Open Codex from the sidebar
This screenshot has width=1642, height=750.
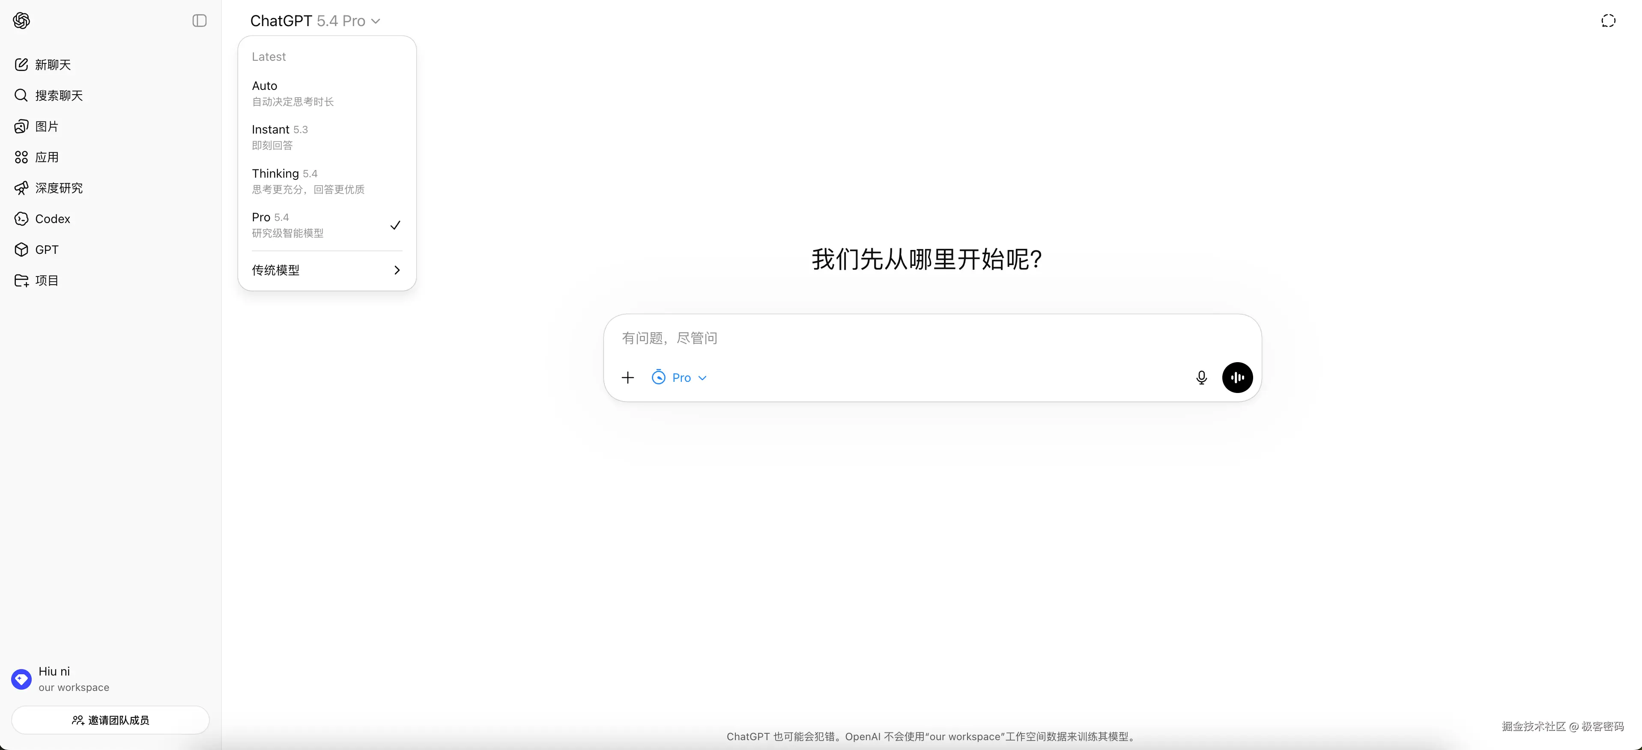click(x=52, y=219)
